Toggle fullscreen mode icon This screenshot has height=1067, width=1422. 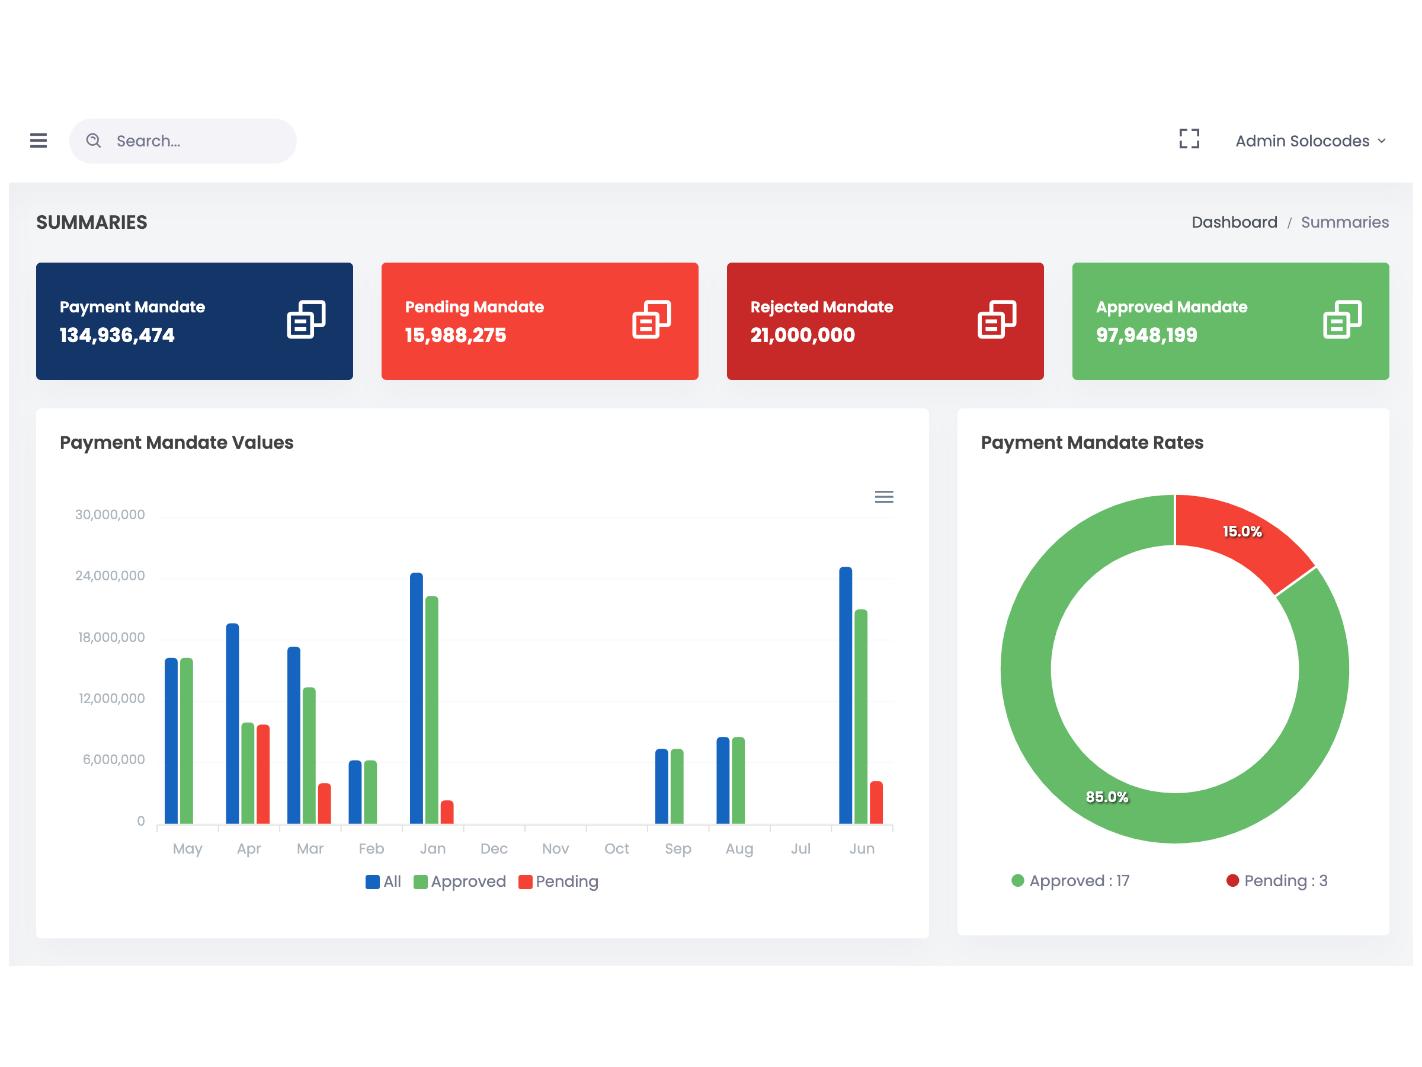click(1189, 138)
